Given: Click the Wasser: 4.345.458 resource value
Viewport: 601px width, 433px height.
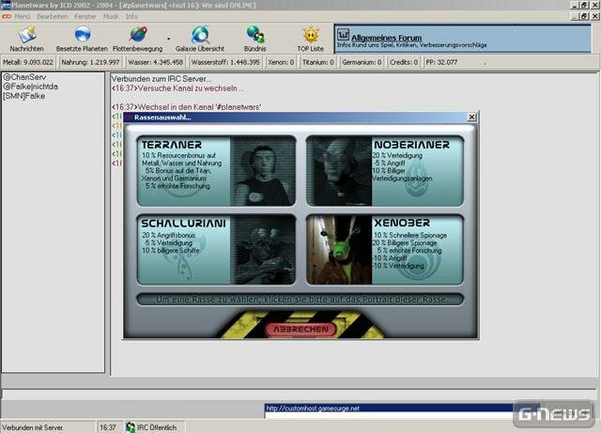Looking at the screenshot, I should pos(155,62).
